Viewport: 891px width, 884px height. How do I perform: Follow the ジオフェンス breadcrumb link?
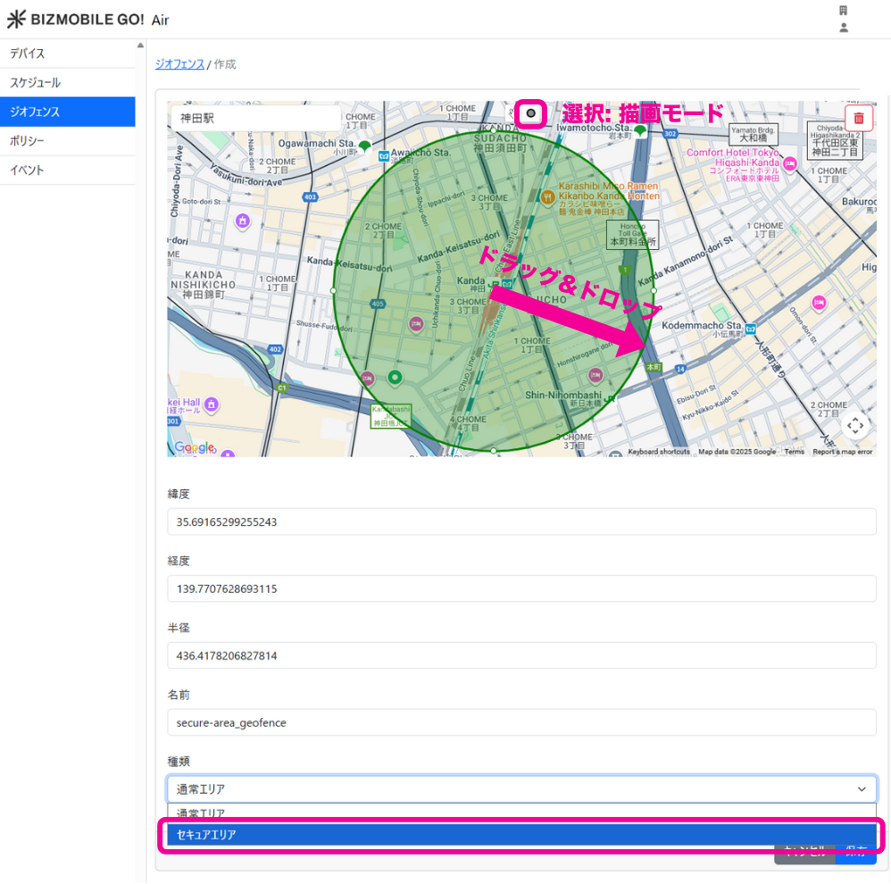(x=179, y=64)
